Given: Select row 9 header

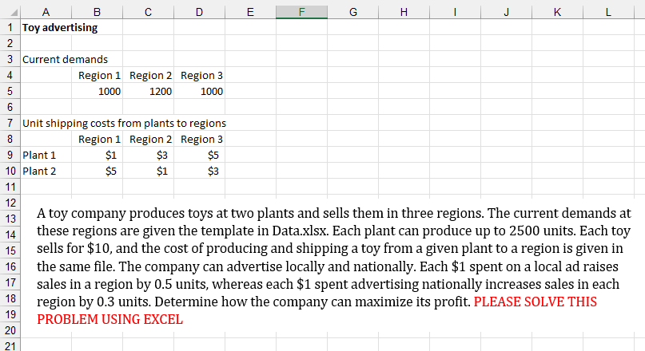Looking at the screenshot, I should click(10, 155).
